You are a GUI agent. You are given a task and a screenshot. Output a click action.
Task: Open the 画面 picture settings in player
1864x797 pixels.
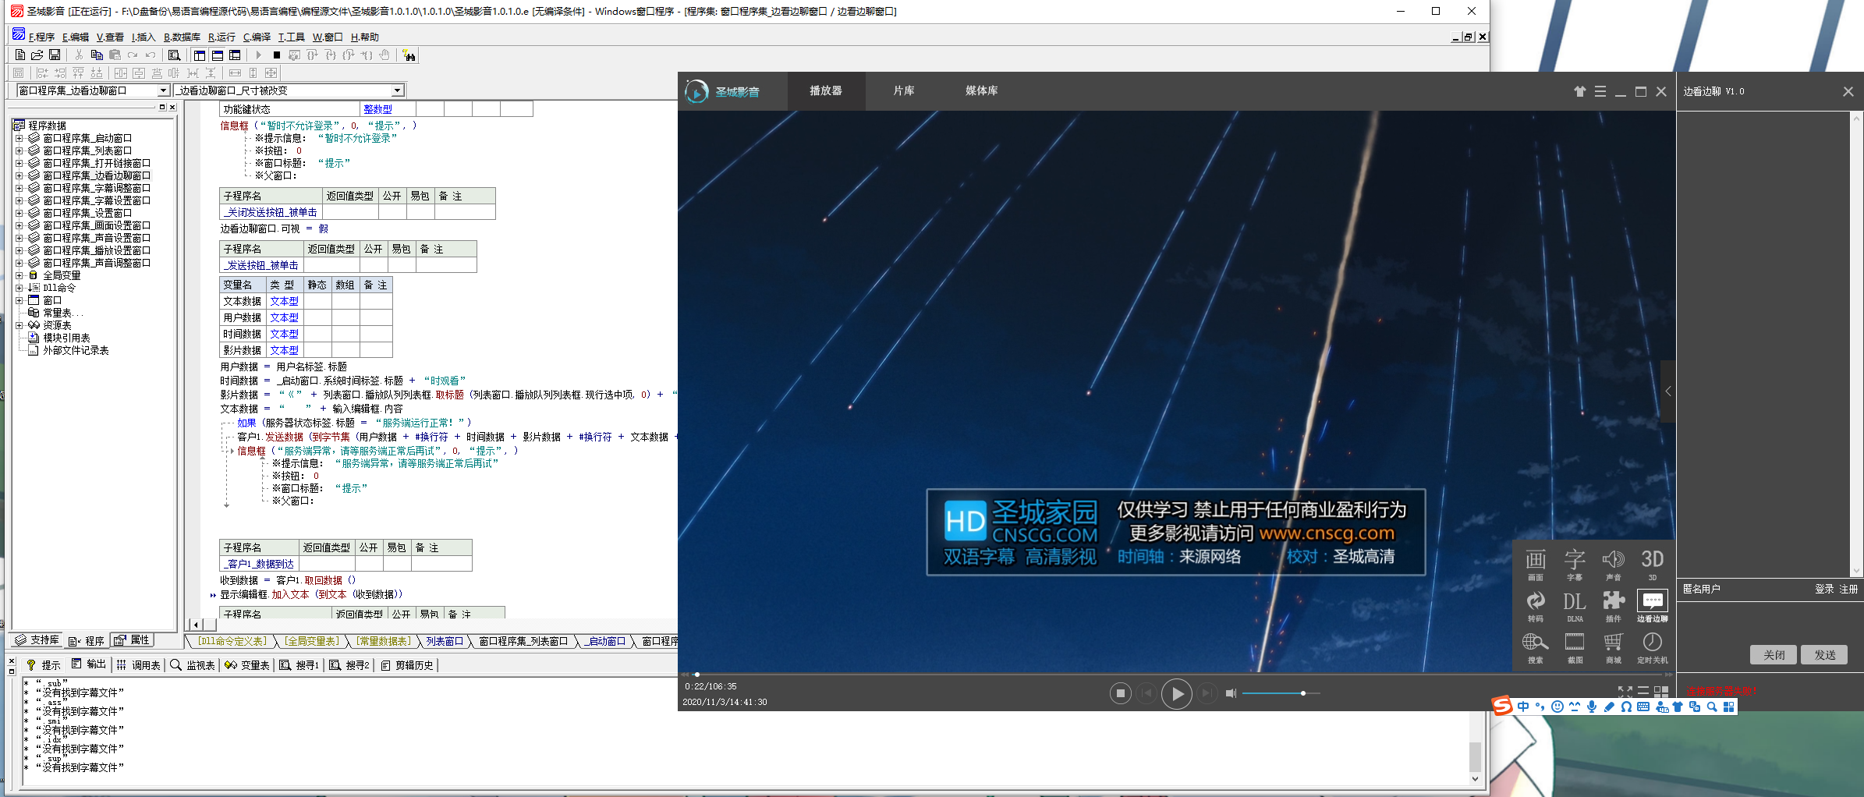(x=1535, y=565)
